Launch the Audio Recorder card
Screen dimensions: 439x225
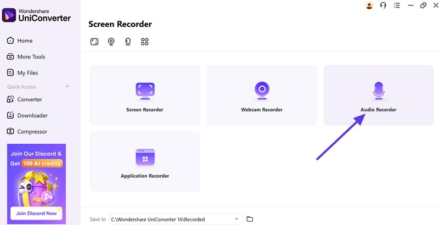coord(379,95)
